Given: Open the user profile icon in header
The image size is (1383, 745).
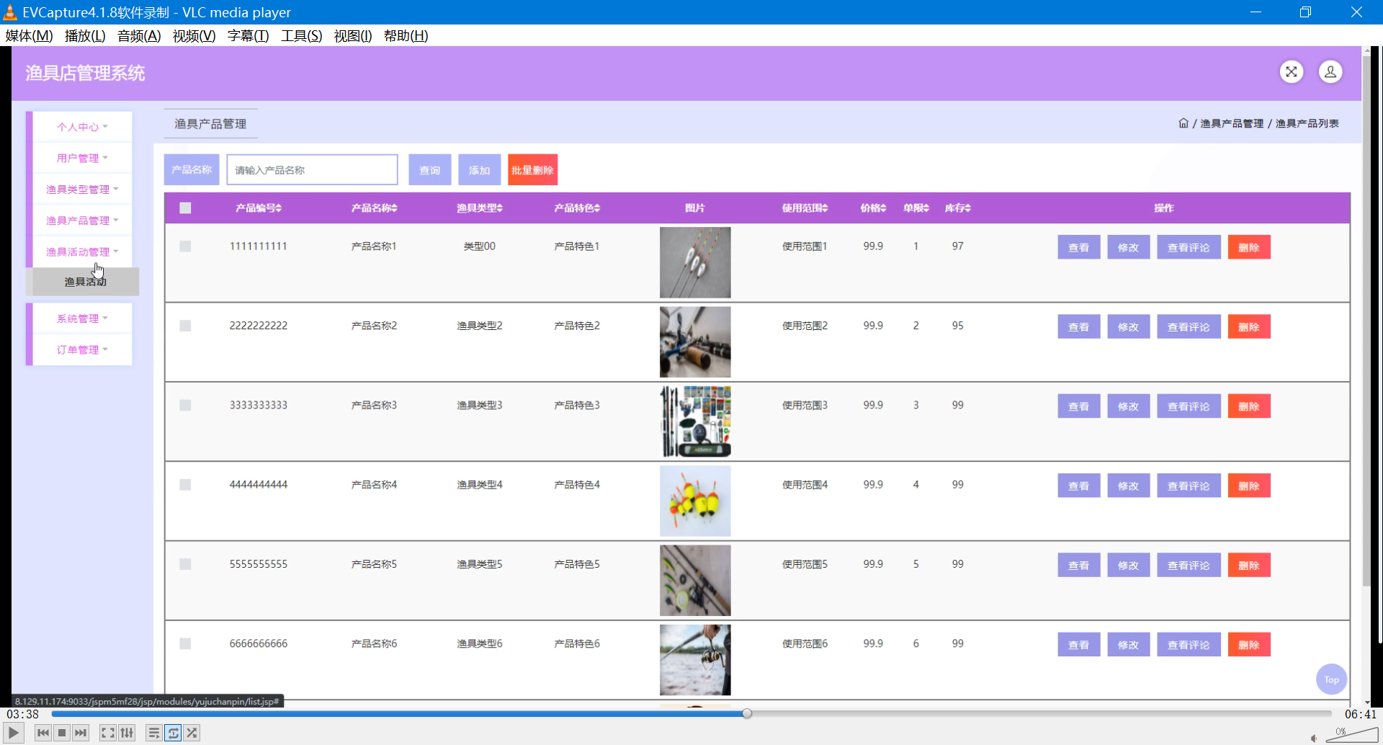Looking at the screenshot, I should click(1330, 72).
